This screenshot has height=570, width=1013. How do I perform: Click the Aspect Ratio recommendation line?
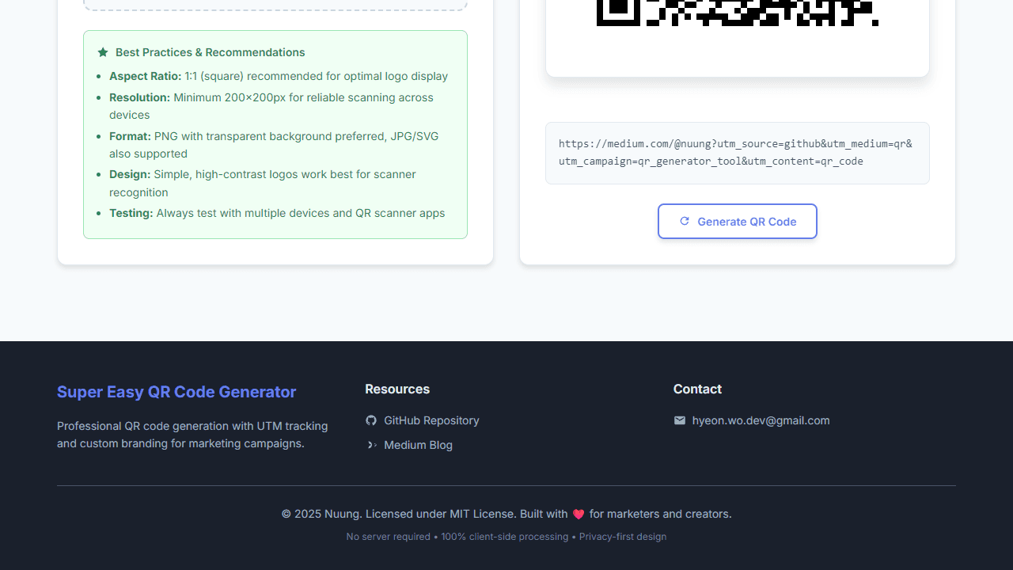pos(279,76)
